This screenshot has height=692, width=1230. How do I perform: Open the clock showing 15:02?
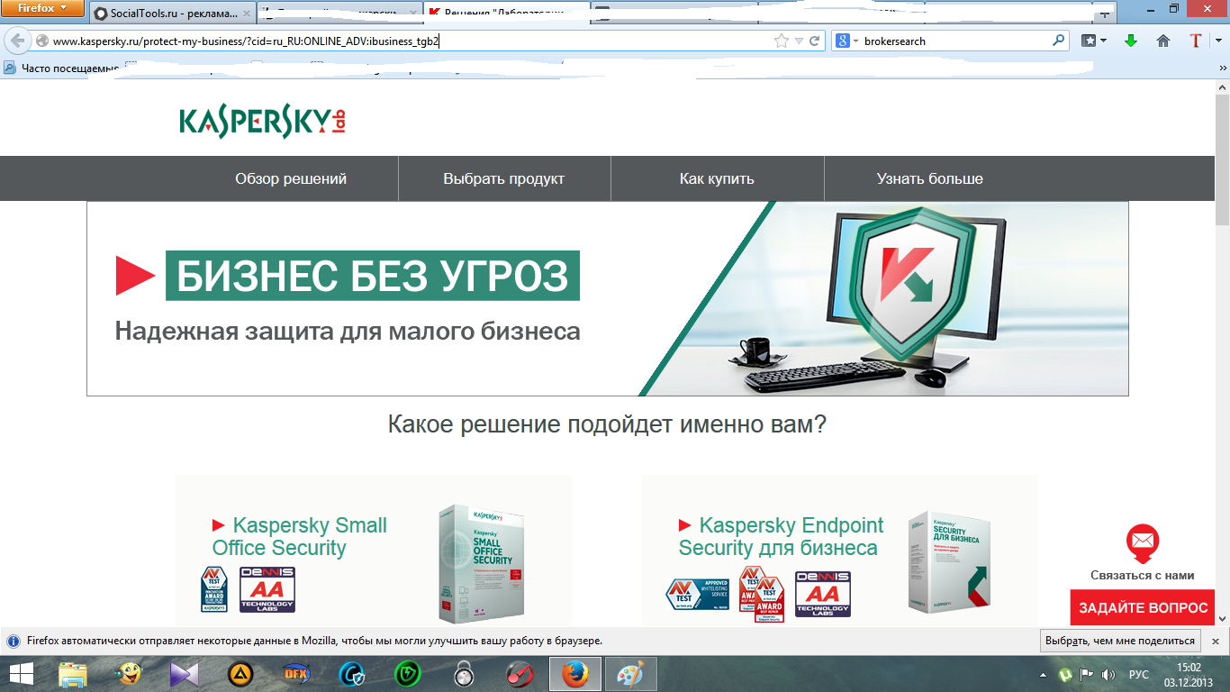coord(1189,674)
